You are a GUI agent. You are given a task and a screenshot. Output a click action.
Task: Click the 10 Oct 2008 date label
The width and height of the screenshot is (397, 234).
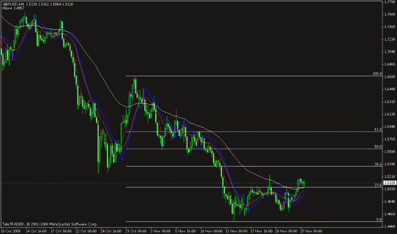pyautogui.click(x=11, y=231)
